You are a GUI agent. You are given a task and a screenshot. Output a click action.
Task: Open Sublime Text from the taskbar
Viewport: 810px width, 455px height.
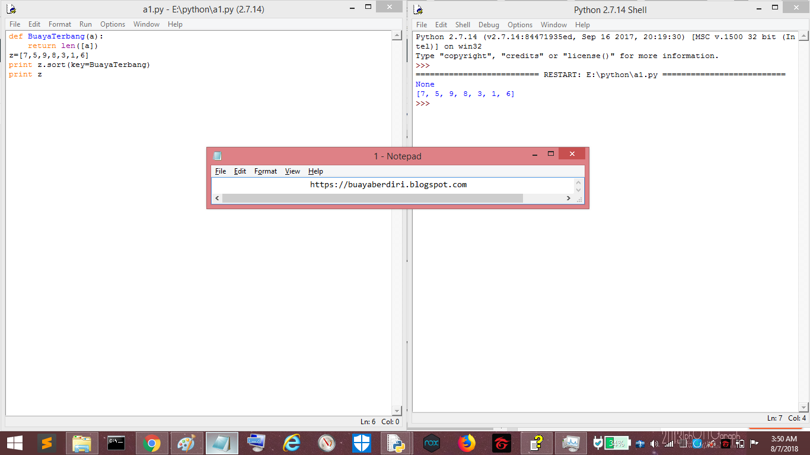point(48,443)
